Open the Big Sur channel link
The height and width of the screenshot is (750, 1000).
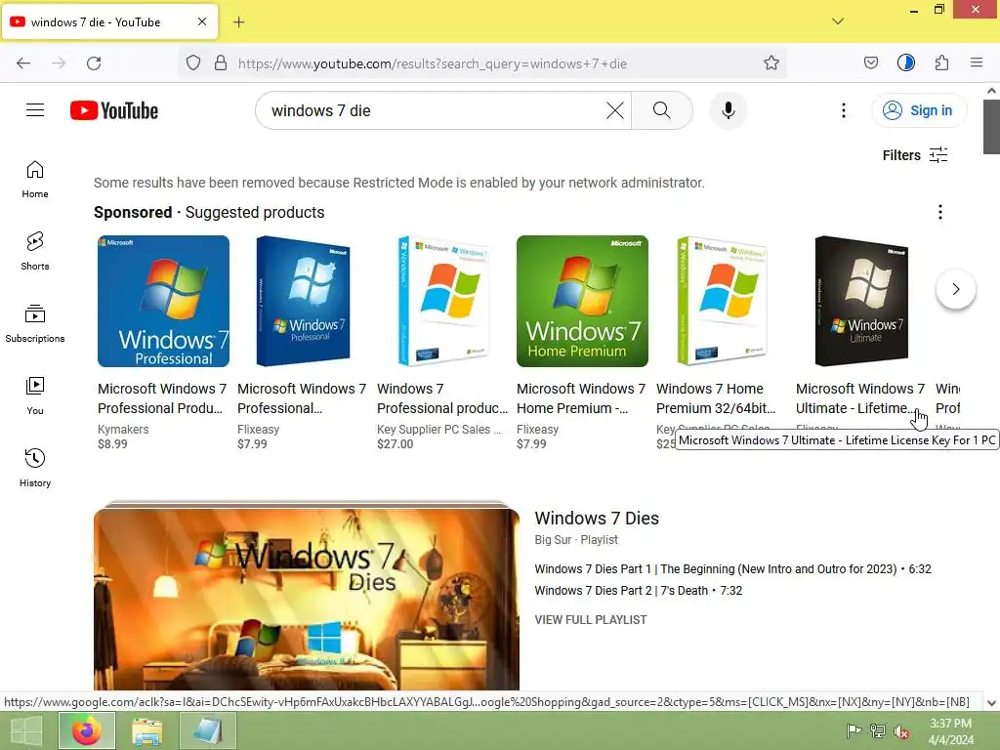(x=553, y=539)
